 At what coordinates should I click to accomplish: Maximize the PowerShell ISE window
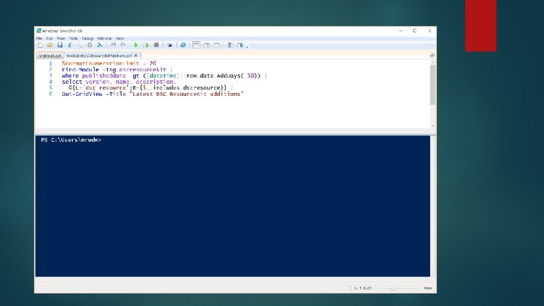pos(415,31)
